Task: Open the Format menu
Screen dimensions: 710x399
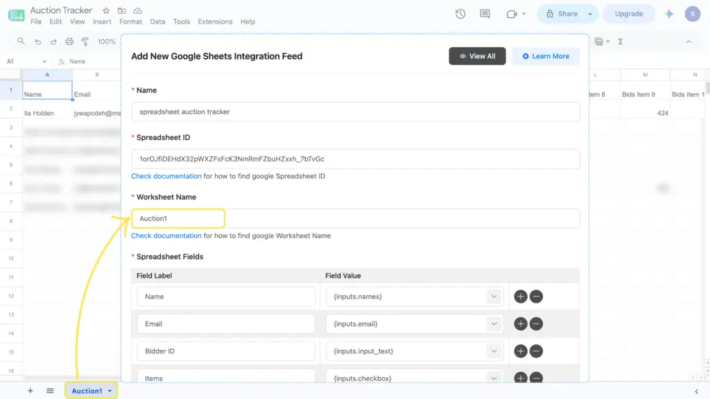Action: coord(130,21)
